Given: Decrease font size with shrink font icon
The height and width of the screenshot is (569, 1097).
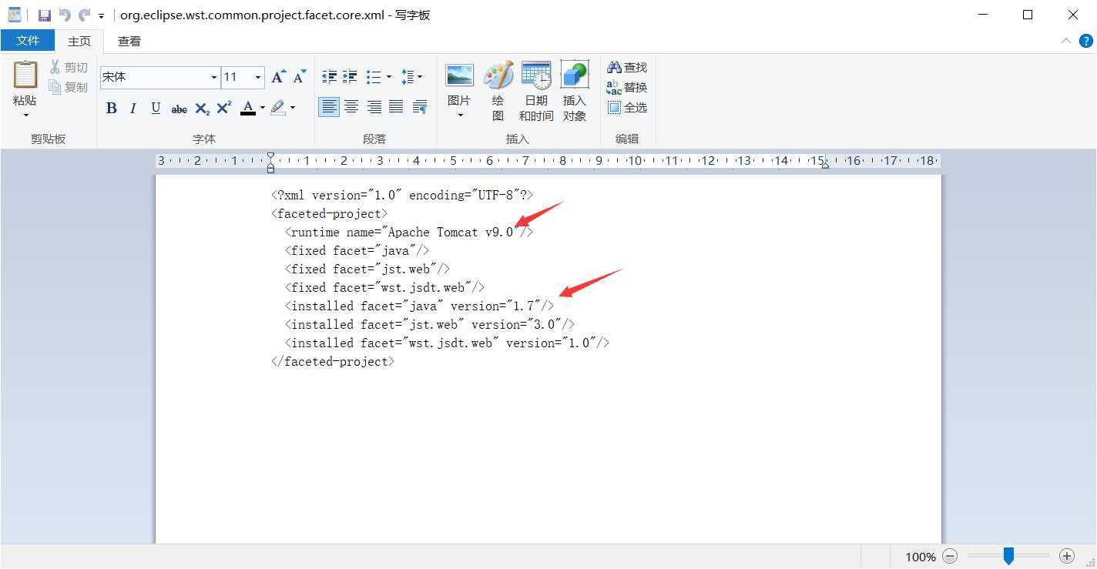Looking at the screenshot, I should (300, 76).
